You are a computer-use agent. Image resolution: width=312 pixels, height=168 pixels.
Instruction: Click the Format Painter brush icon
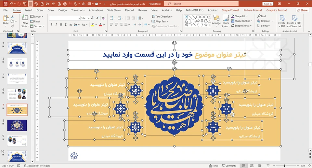click(12, 26)
